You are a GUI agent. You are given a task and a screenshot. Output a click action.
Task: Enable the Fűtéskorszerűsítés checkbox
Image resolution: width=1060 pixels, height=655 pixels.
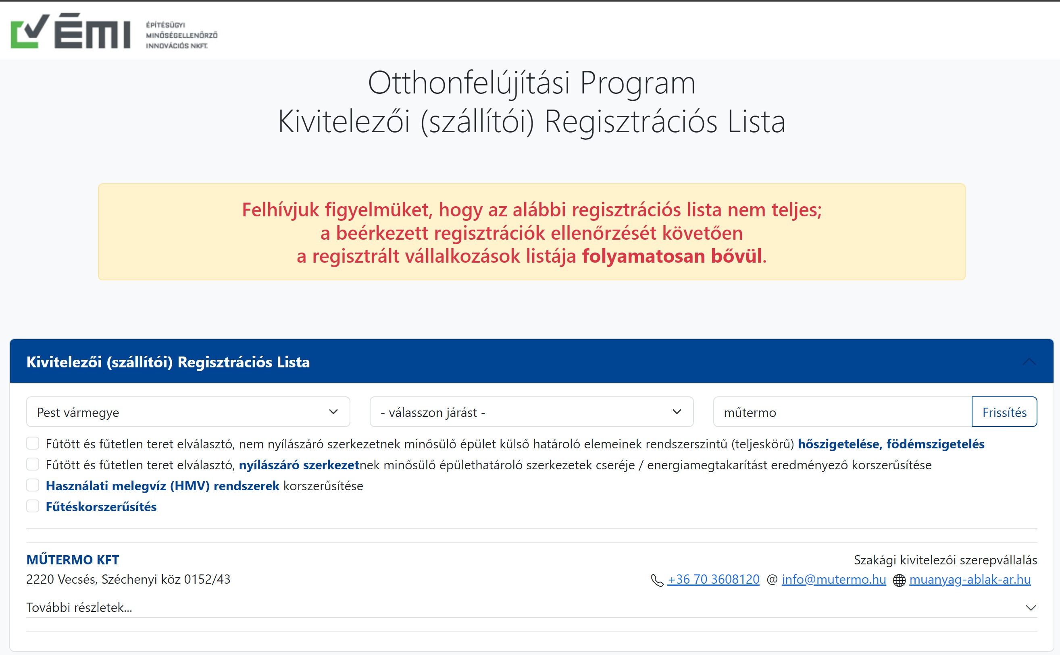pyautogui.click(x=33, y=506)
